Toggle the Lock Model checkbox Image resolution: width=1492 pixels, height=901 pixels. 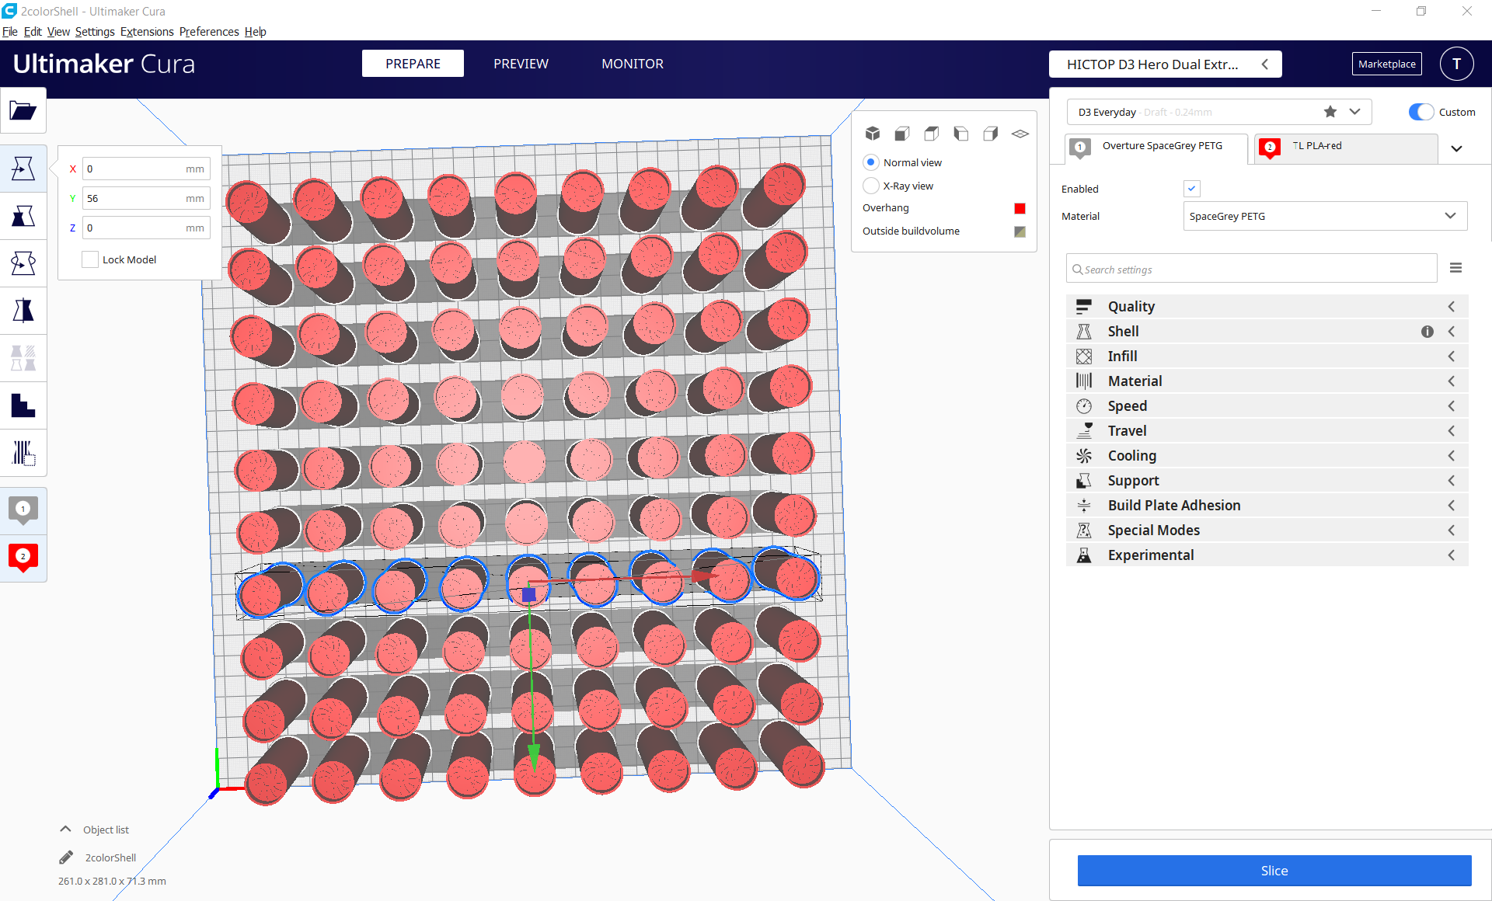click(x=90, y=259)
